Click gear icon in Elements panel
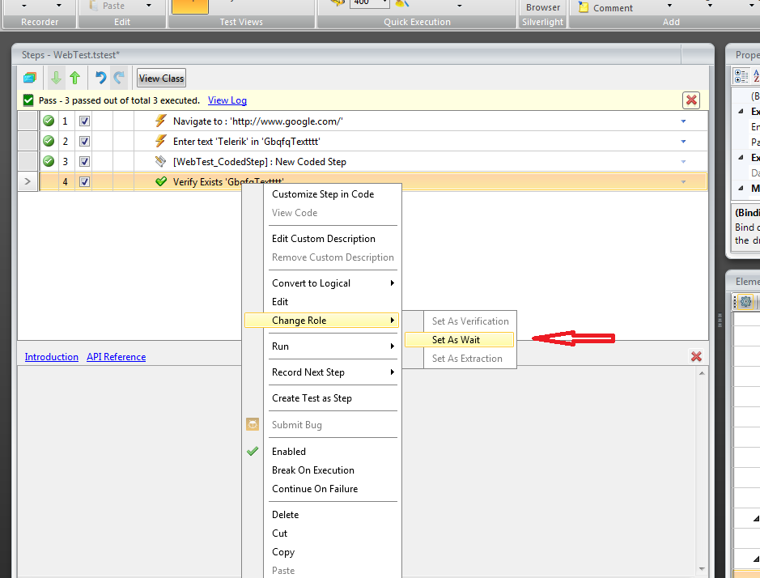 (x=745, y=302)
